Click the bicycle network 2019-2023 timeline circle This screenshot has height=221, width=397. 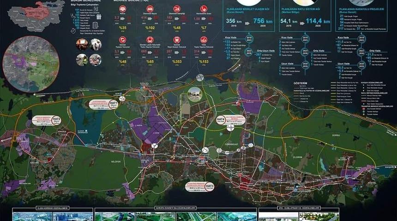pos(249,39)
